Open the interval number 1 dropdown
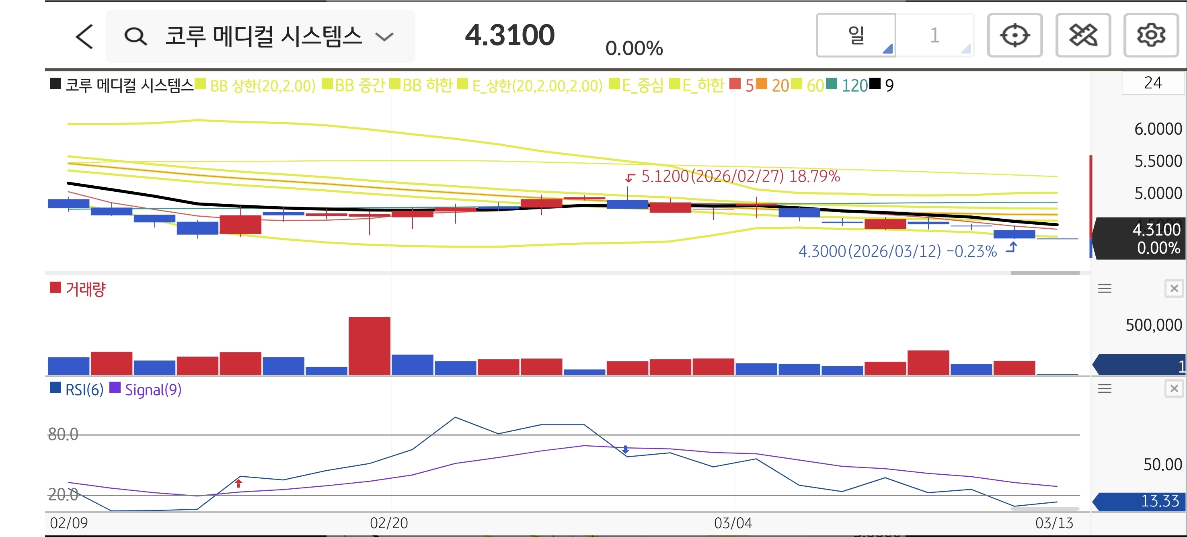The image size is (1187, 537). point(934,35)
